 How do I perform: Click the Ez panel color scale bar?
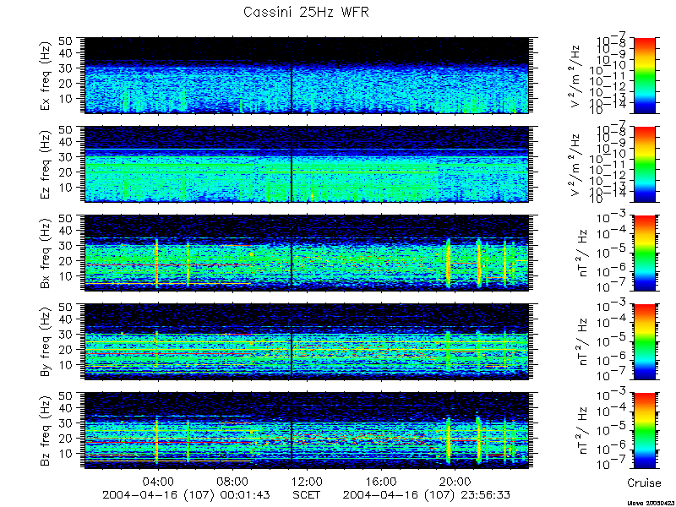pos(644,164)
